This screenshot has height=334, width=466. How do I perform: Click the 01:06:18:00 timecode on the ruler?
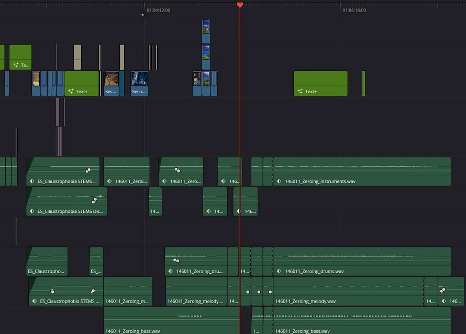(x=354, y=10)
